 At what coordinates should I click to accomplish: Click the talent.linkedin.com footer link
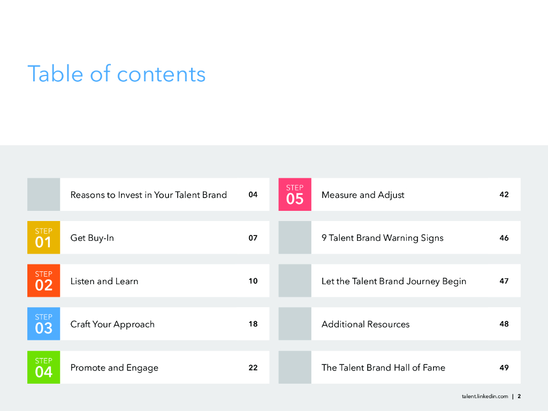click(485, 397)
